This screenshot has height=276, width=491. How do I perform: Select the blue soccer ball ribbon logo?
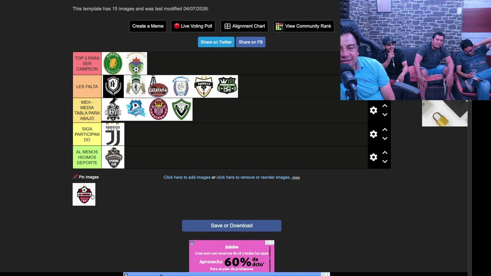tap(136, 109)
